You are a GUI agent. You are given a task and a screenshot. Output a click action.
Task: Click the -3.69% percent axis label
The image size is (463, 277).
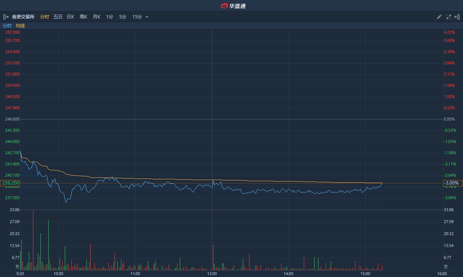[x=450, y=198]
